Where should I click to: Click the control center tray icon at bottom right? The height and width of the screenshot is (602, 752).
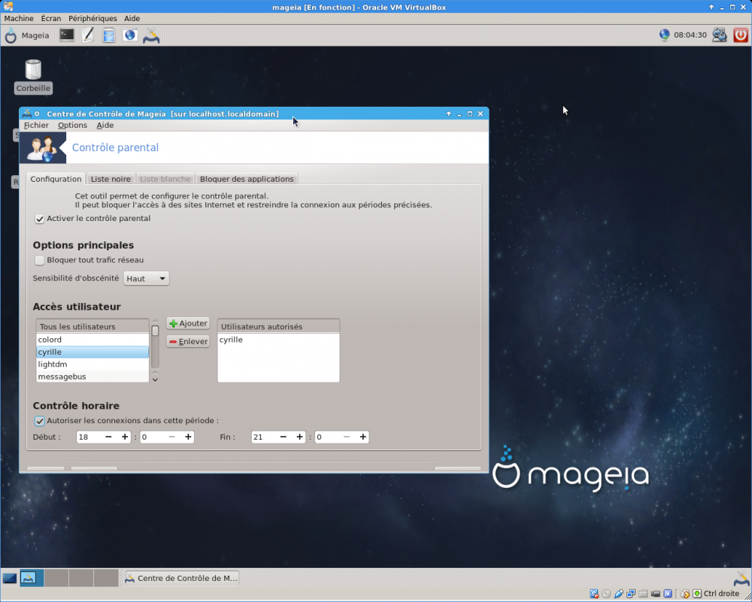(x=741, y=578)
